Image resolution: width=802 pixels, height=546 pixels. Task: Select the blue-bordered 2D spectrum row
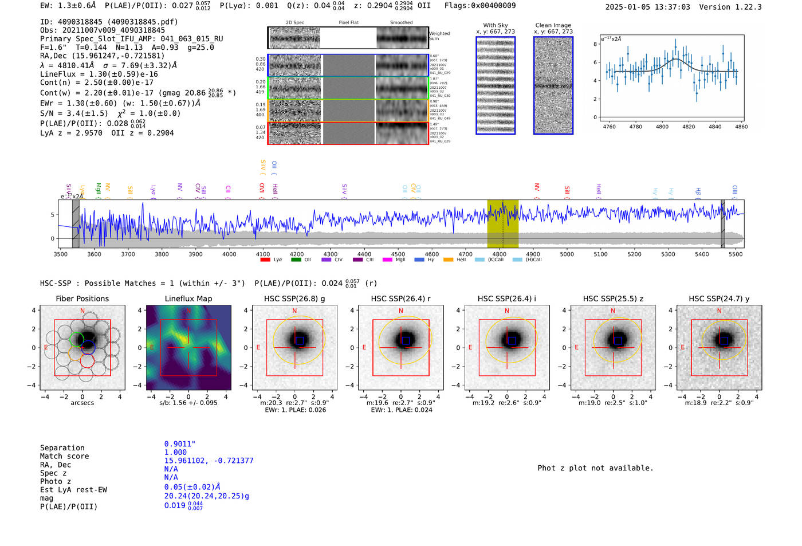click(x=348, y=65)
